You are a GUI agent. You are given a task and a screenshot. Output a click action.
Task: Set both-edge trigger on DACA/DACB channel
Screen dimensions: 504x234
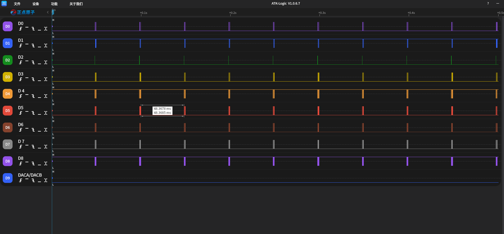point(46,180)
